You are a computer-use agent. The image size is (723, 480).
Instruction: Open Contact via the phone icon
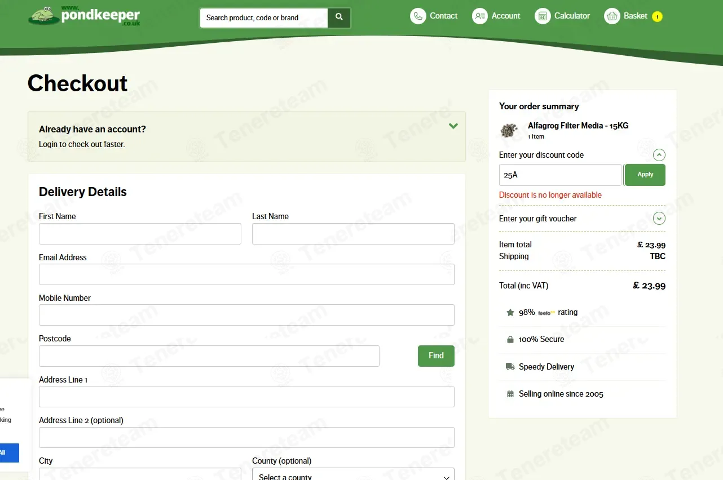tap(418, 16)
